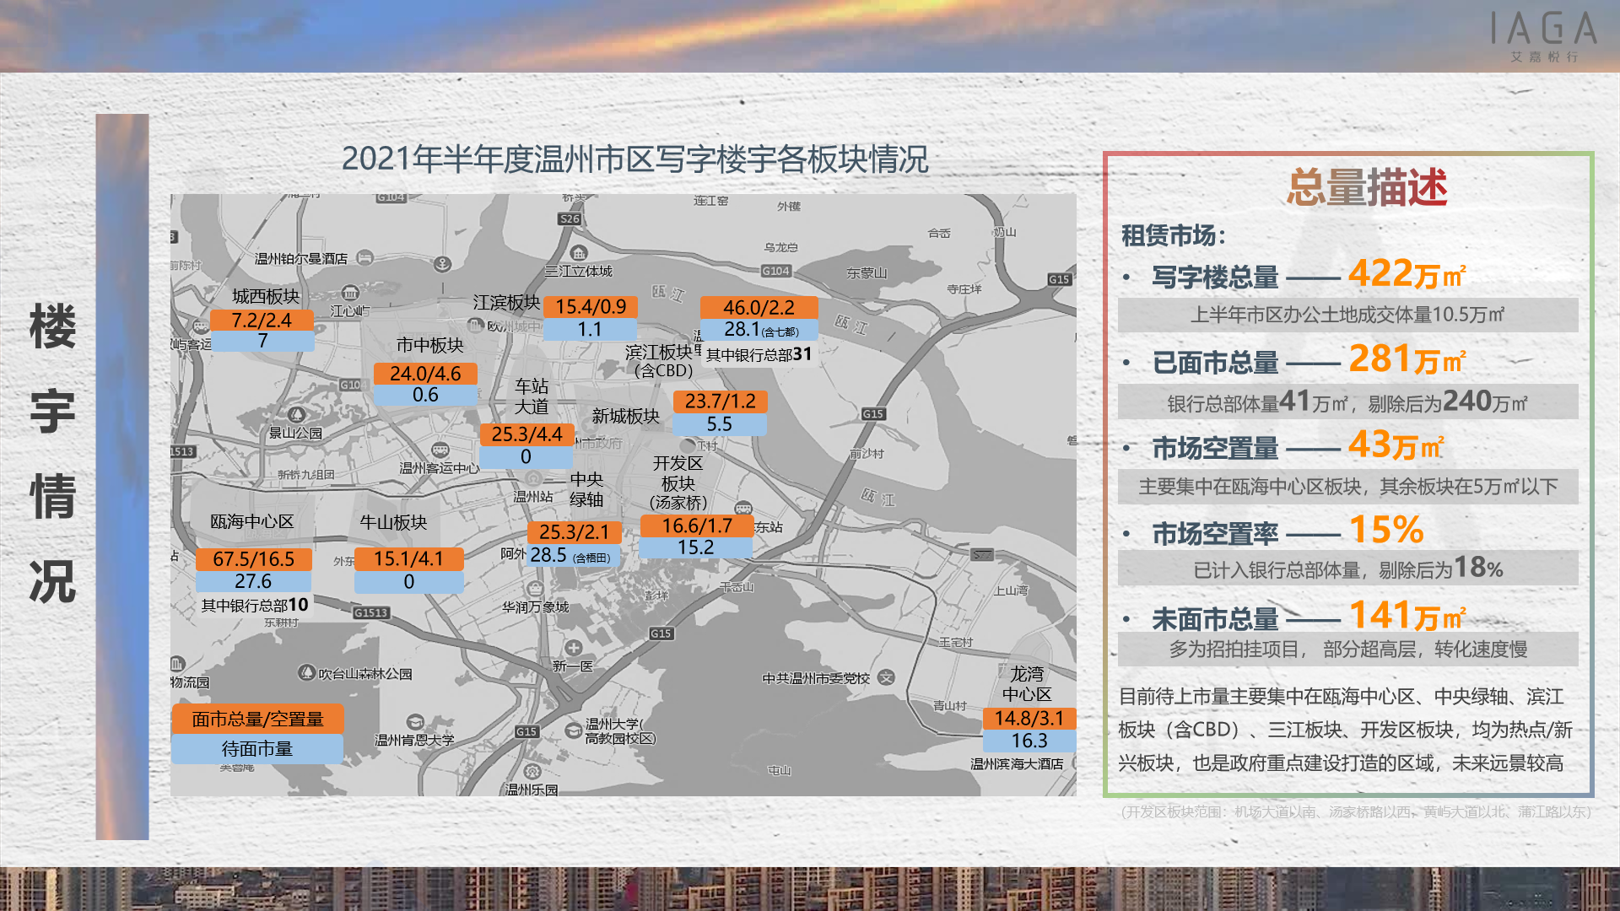Click the blue legend box 待面市量
Screen dimensions: 1620x911
(x=257, y=748)
